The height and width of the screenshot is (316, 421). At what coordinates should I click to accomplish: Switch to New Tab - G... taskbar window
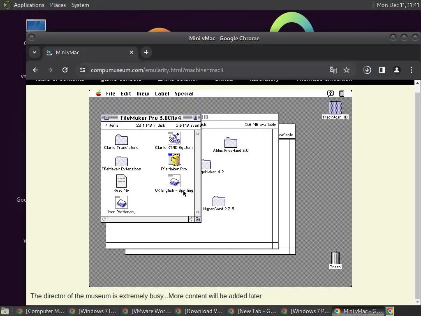[x=252, y=311]
